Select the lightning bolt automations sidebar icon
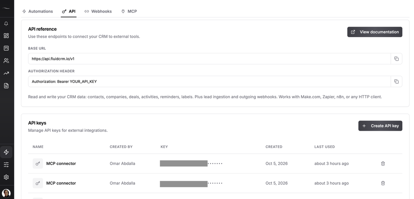 click(6, 152)
